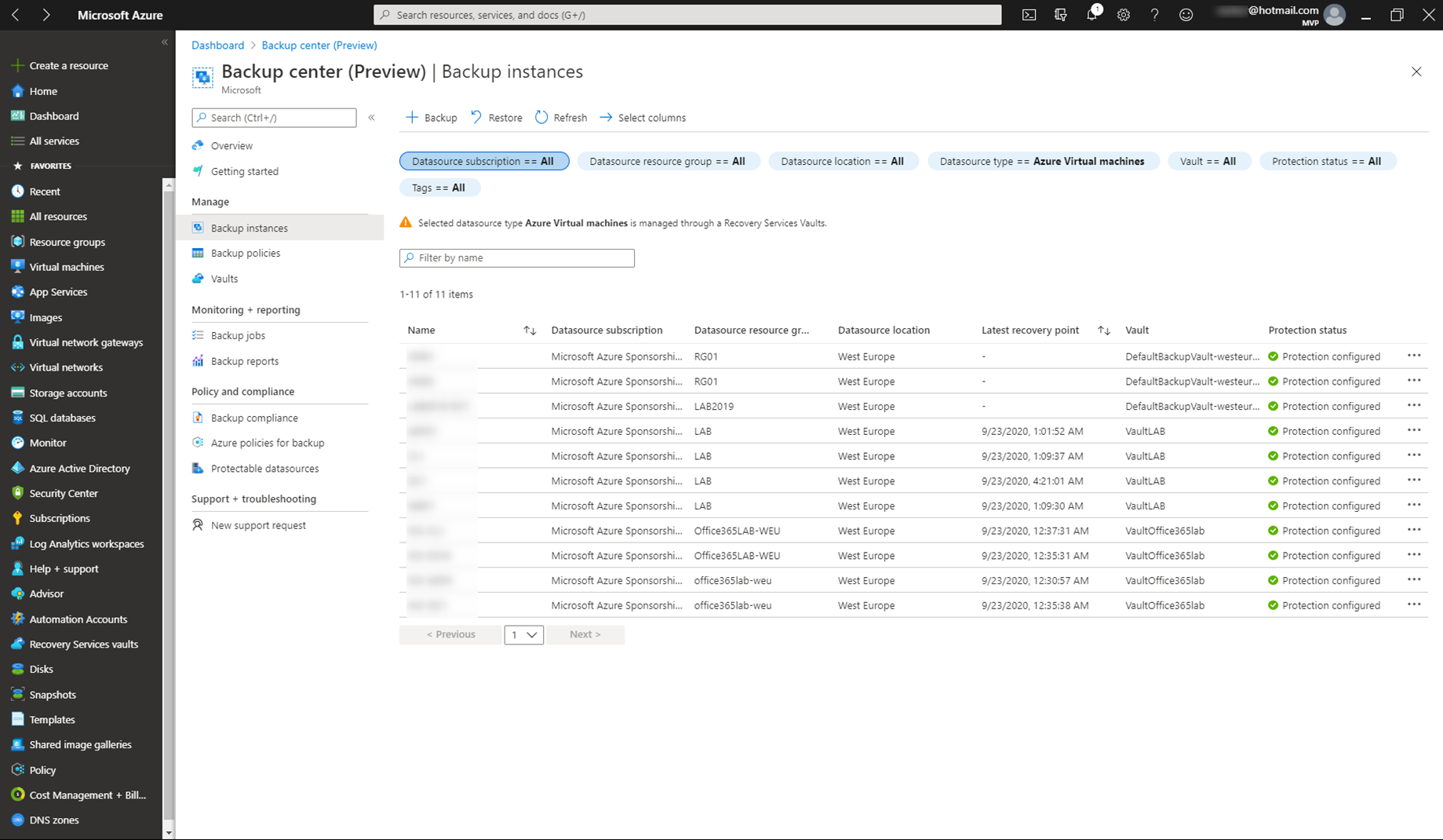Image resolution: width=1443 pixels, height=840 pixels.
Task: Open Cost Management + Billing sidebar item
Action: coord(87,795)
